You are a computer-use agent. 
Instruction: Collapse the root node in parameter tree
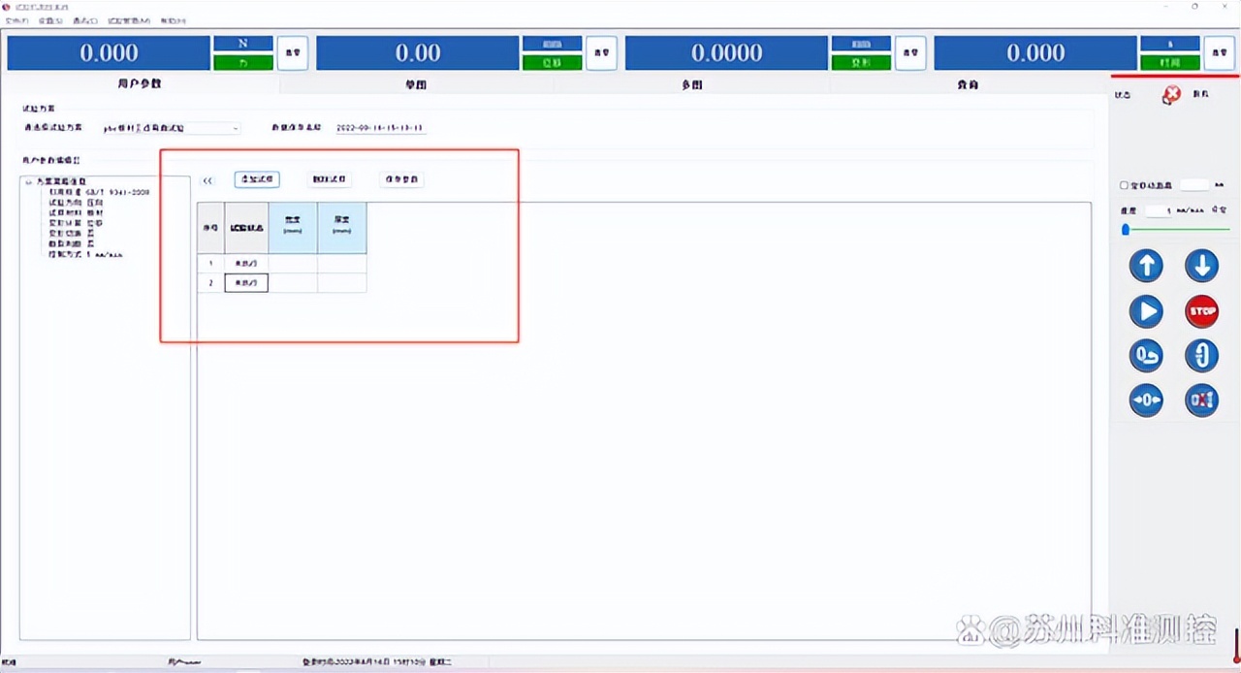pos(28,181)
